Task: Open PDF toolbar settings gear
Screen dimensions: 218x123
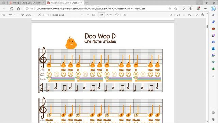Action: [x=203, y=15]
